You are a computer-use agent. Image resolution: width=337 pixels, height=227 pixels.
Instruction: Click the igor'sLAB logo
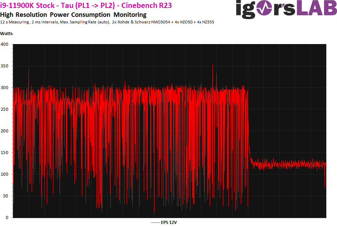[286, 9]
